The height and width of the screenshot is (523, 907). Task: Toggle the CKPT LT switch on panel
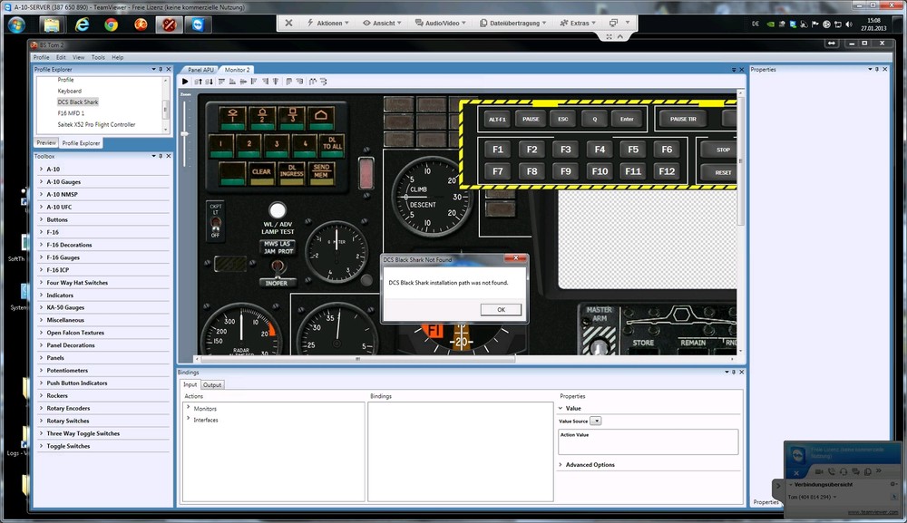pyautogui.click(x=215, y=222)
